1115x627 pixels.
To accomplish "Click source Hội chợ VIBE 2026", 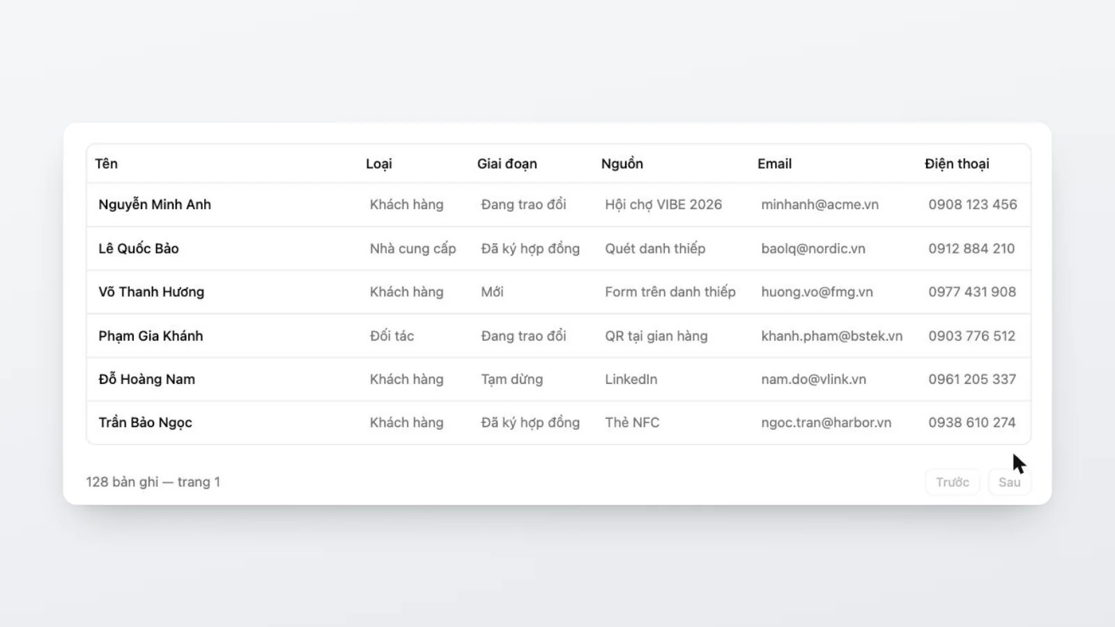I will click(x=663, y=205).
